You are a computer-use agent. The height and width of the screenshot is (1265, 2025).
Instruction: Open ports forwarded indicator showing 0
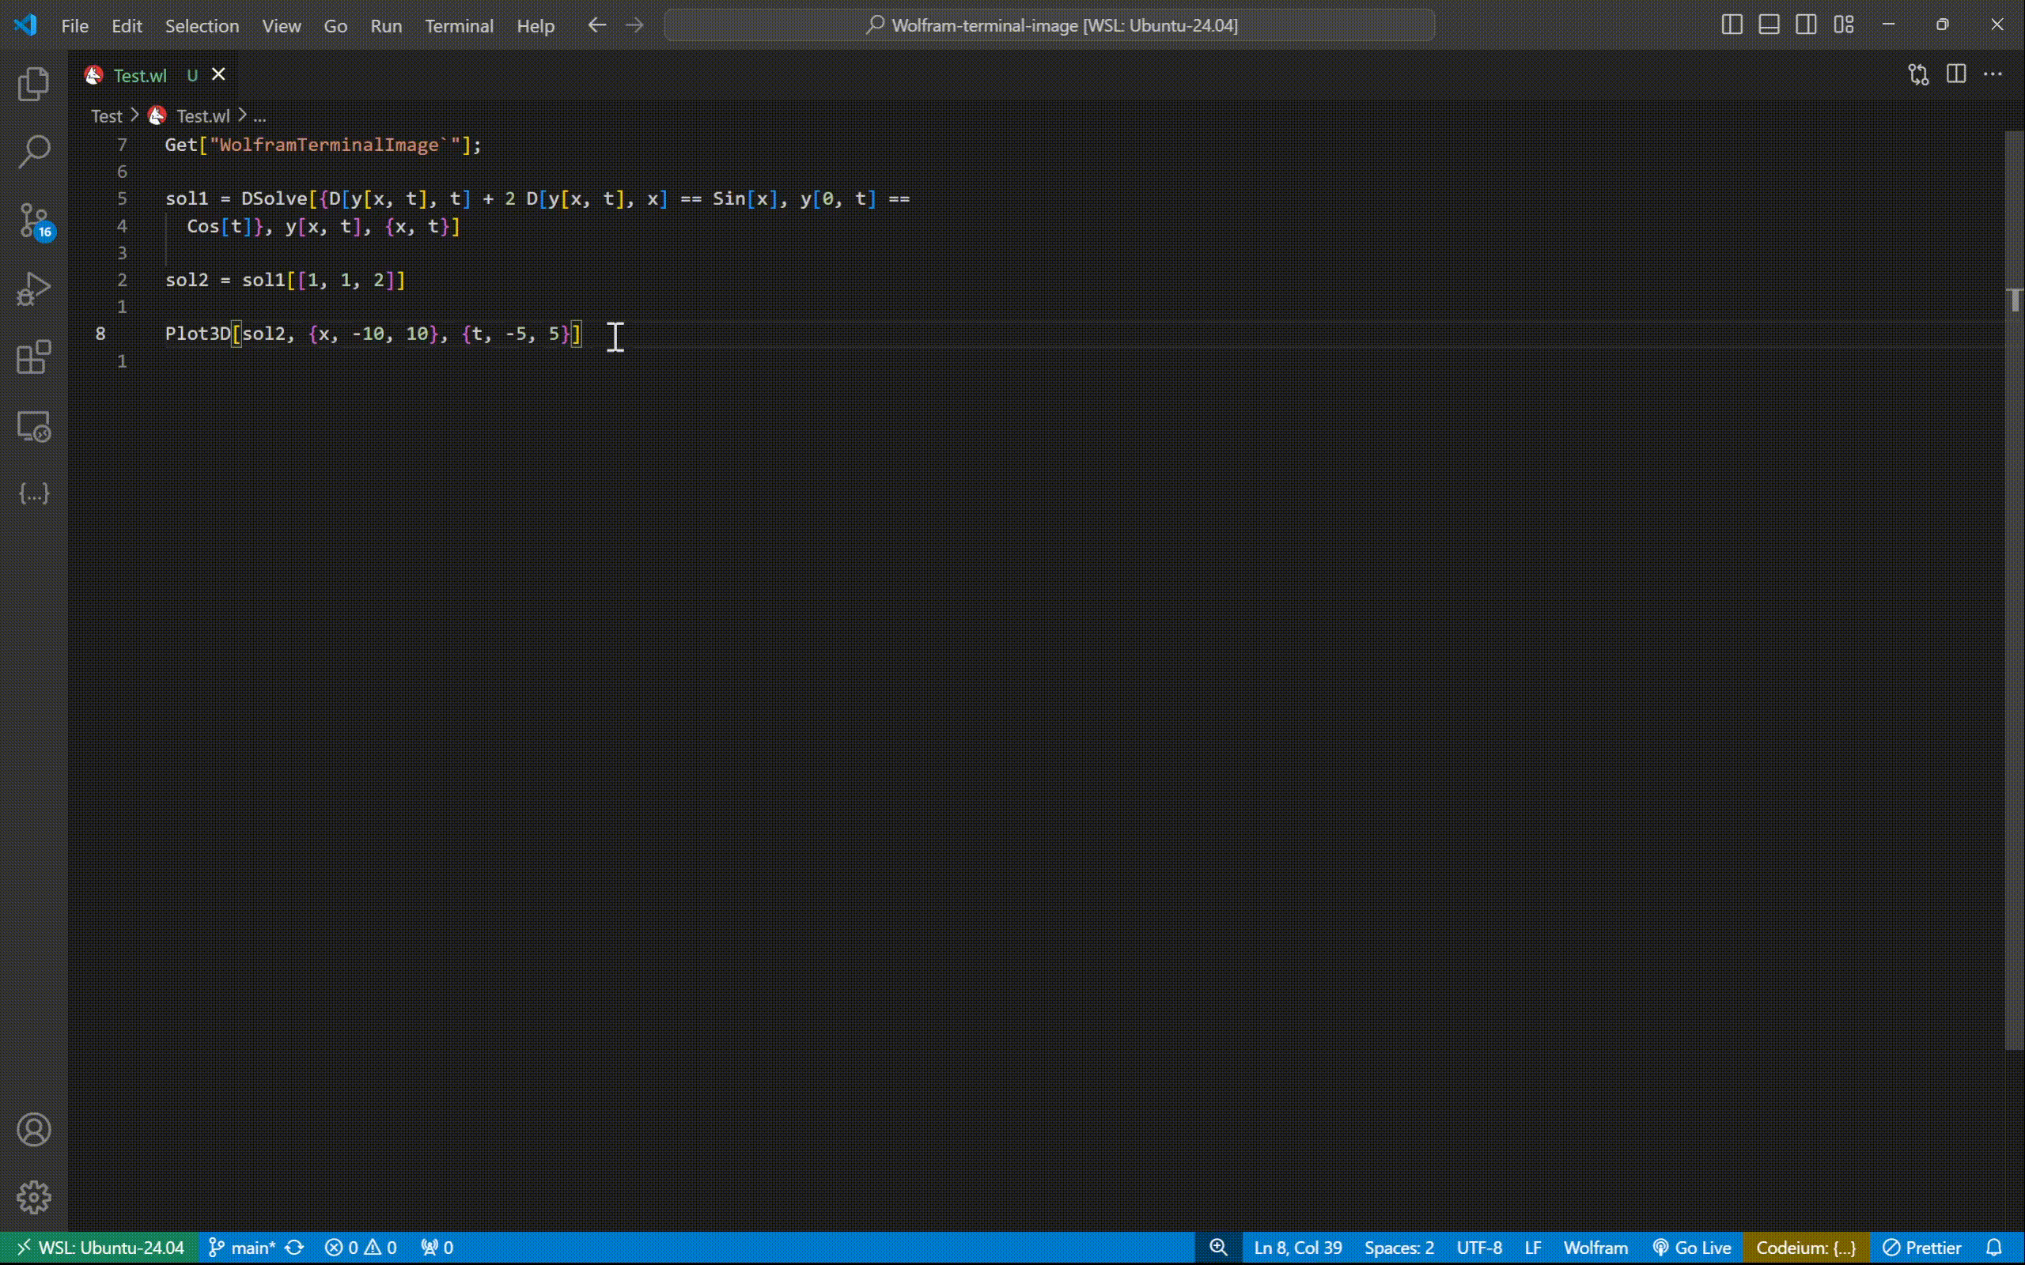pos(437,1248)
